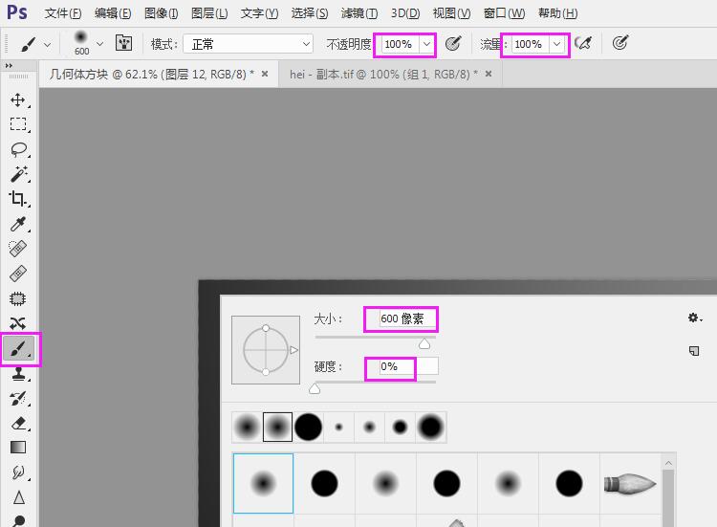Open the 选择(S) menu
This screenshot has width=717, height=527.
[310, 13]
